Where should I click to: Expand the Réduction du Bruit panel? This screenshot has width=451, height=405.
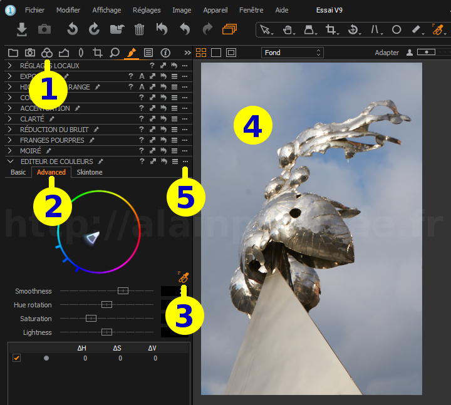10,130
